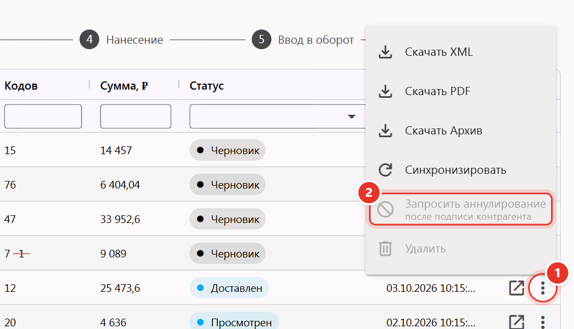The image size is (574, 329).
Task: Focus the Сумма filter input field
Action: pos(136,116)
